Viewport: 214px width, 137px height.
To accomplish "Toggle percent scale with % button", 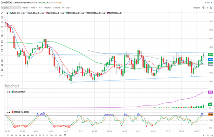I will click(x=208, y=135).
